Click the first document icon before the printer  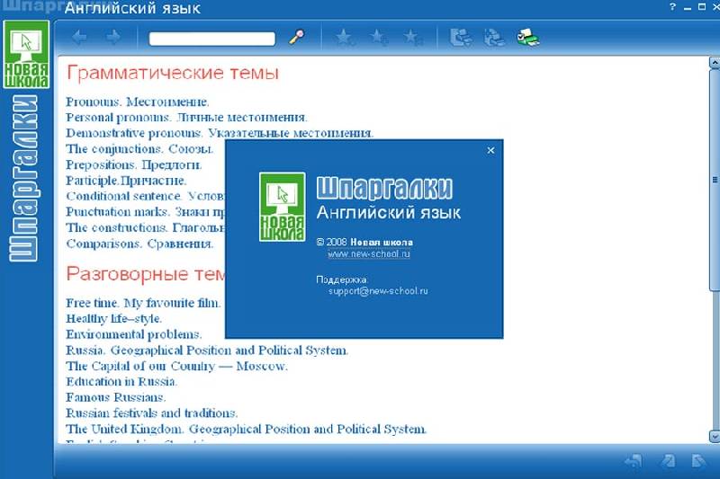461,38
